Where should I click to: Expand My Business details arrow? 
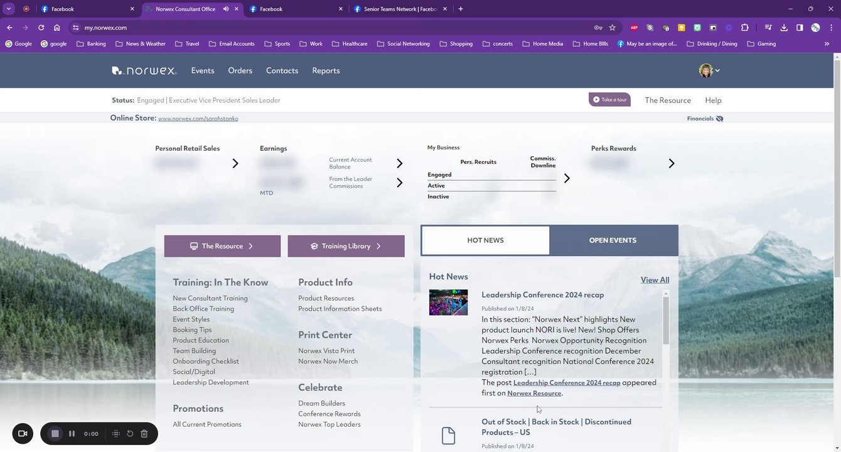pyautogui.click(x=567, y=178)
